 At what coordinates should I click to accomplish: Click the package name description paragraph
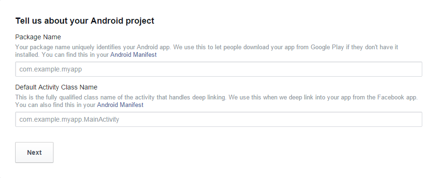(206, 51)
